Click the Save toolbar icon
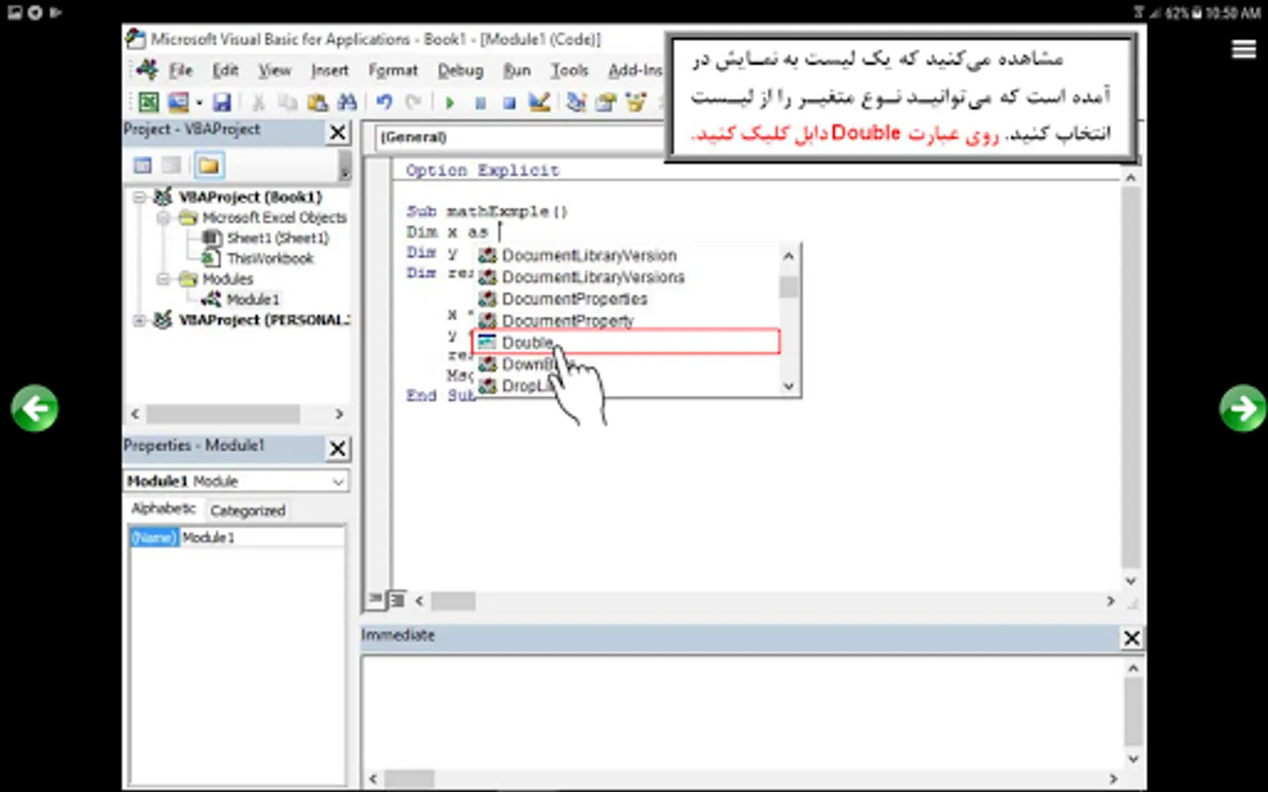 [x=222, y=102]
